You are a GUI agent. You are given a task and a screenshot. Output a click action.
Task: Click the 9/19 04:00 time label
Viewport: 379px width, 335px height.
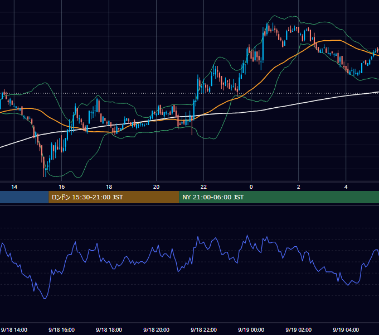(346, 329)
